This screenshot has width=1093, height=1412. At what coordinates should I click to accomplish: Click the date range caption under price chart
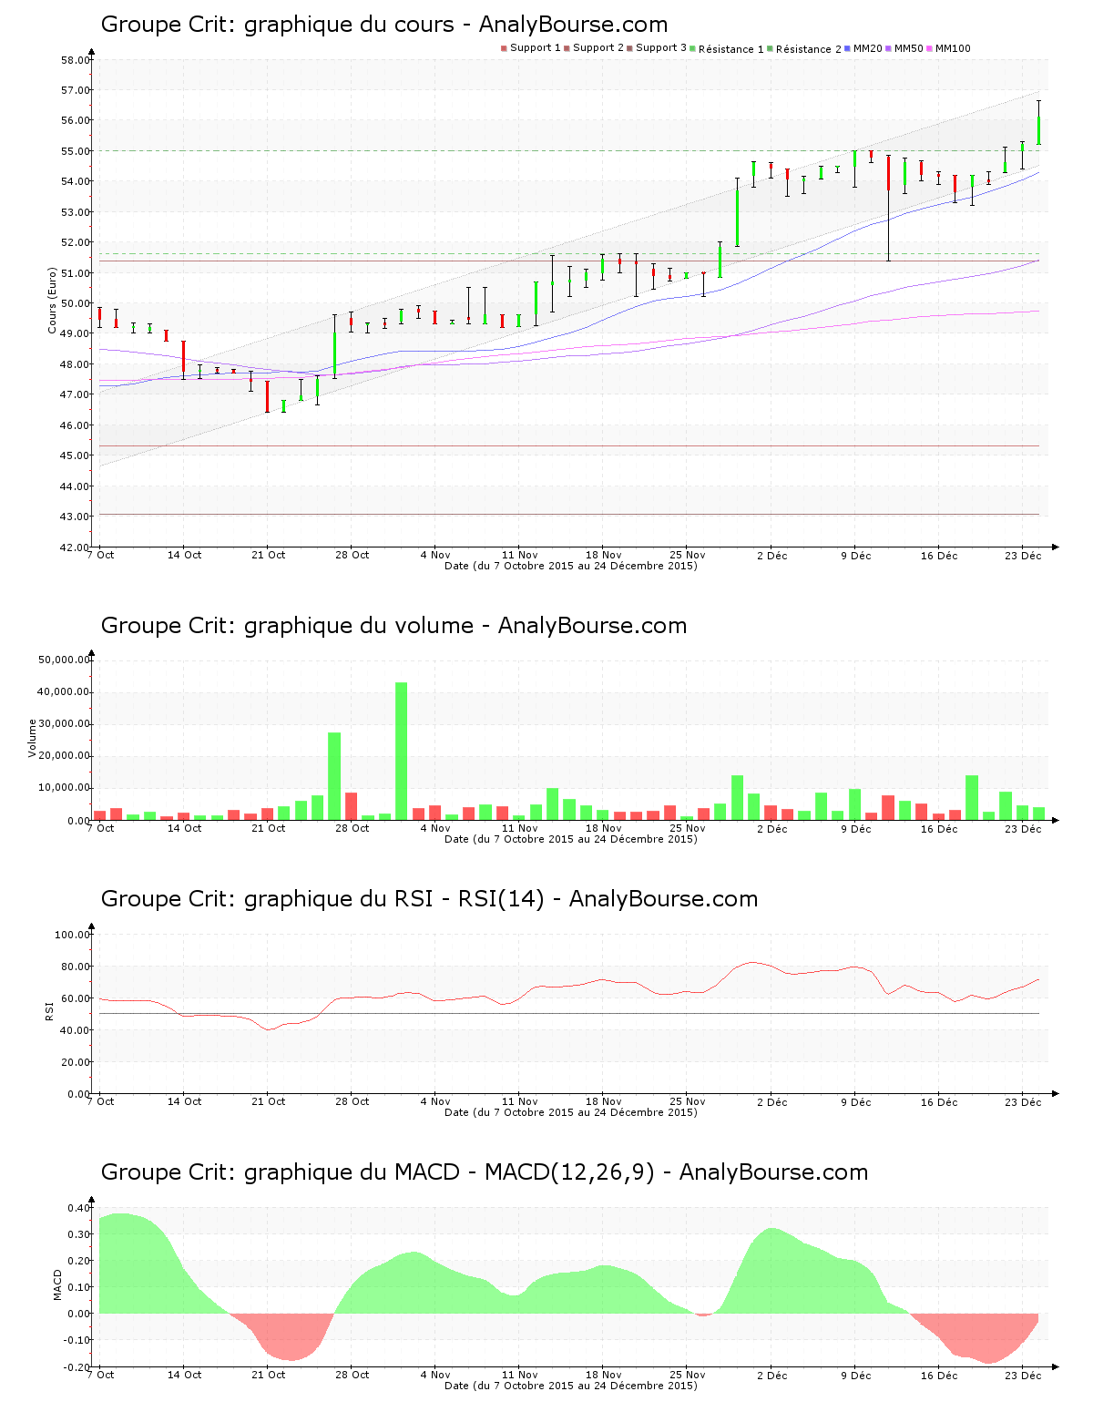tap(571, 566)
